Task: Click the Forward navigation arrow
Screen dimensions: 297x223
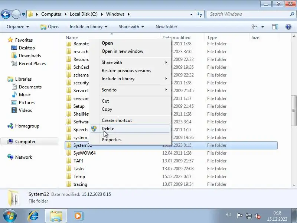Action: tap(16, 14)
